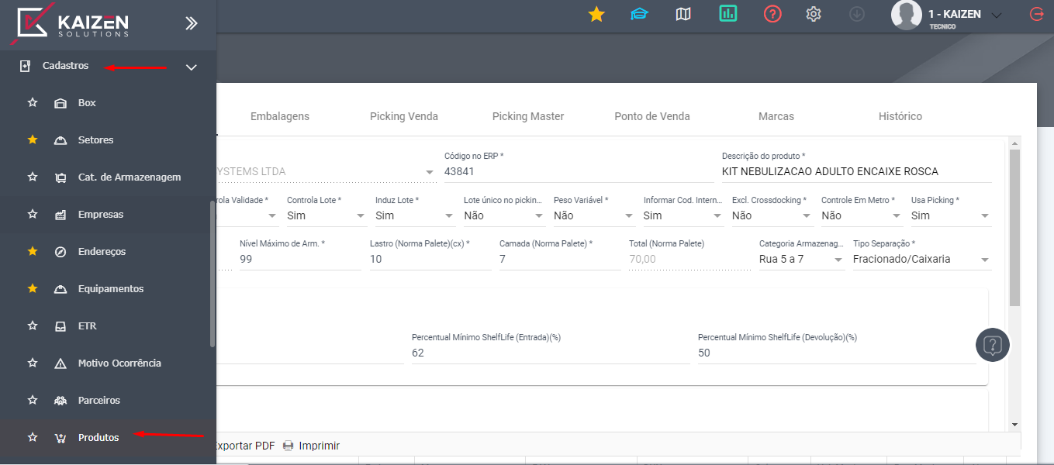Favorite the Box menu entry star
1054x465 pixels.
click(x=33, y=103)
